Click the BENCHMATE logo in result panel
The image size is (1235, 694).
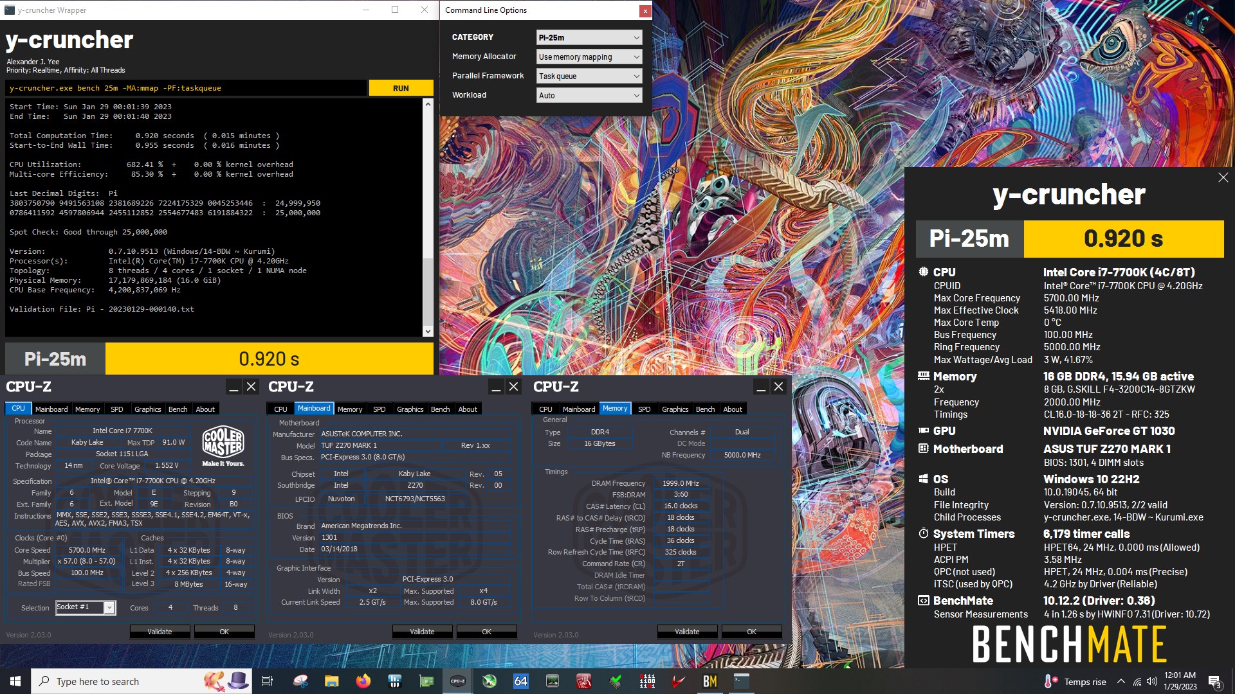pos(1069,645)
